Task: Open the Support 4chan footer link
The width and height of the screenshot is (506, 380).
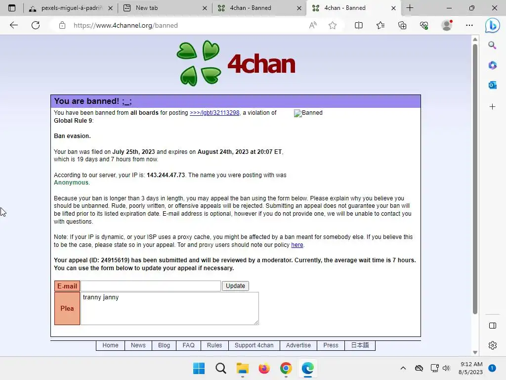Action: (x=254, y=345)
